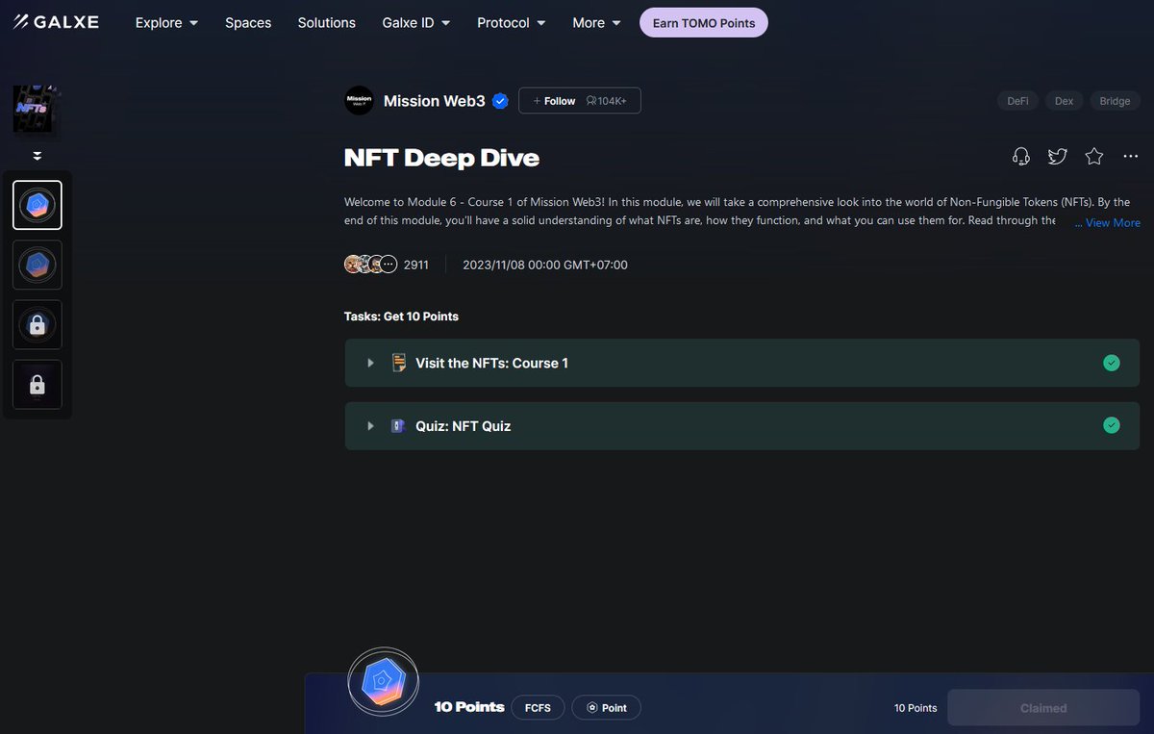Image resolution: width=1154 pixels, height=734 pixels.
Task: Click the document icon on Course 1 task
Action: pos(399,363)
